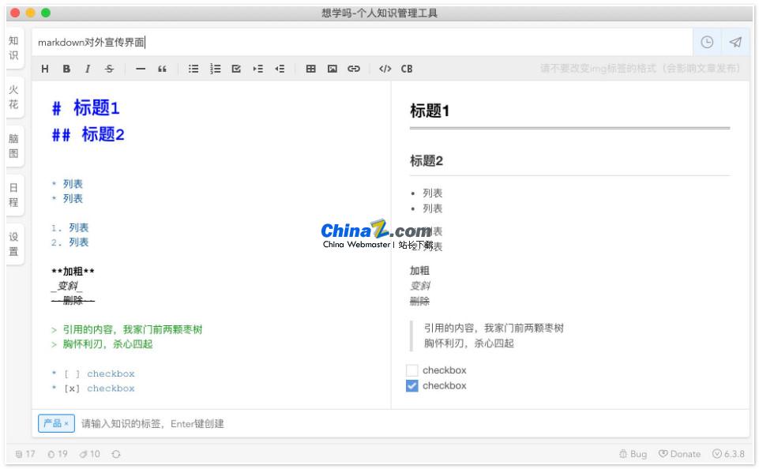This screenshot has height=469, width=759.
Task: Open the 知识 sidebar panel
Action: click(x=13, y=49)
